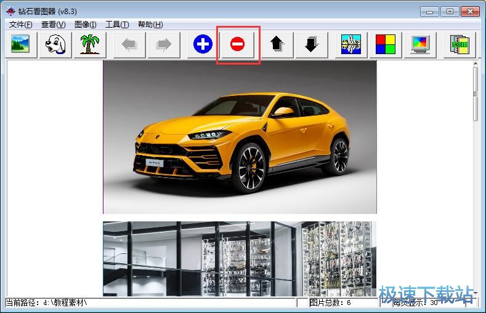Click the rainbow monitor toolbar icon
Screen dimensions: 486x313
420,44
